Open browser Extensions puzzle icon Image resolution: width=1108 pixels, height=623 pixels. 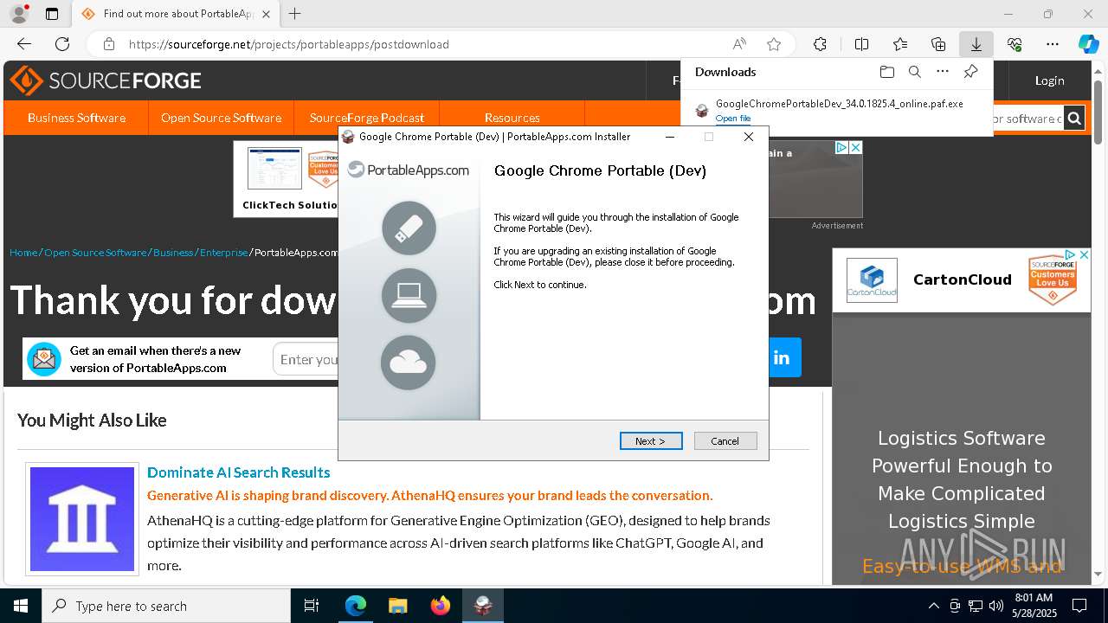point(820,44)
